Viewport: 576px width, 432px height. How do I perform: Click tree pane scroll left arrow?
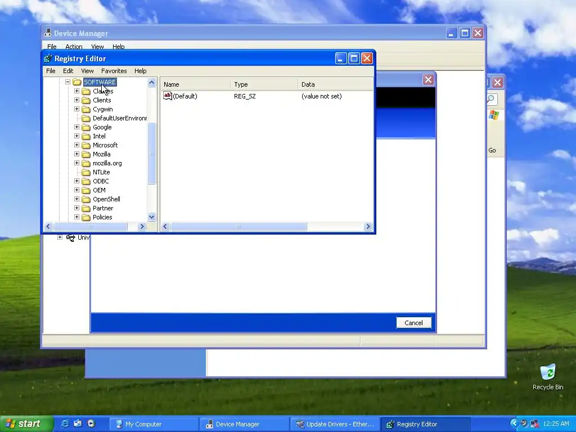(x=48, y=227)
